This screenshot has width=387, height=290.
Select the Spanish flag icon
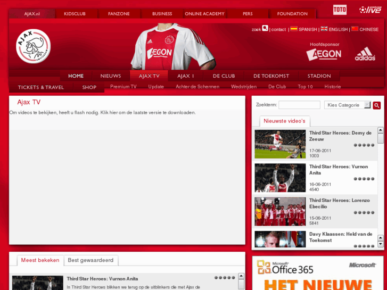pos(294,29)
